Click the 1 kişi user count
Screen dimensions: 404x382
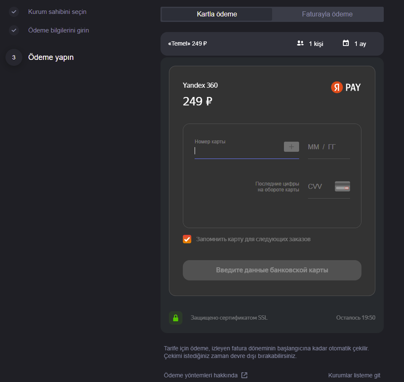[x=316, y=43]
